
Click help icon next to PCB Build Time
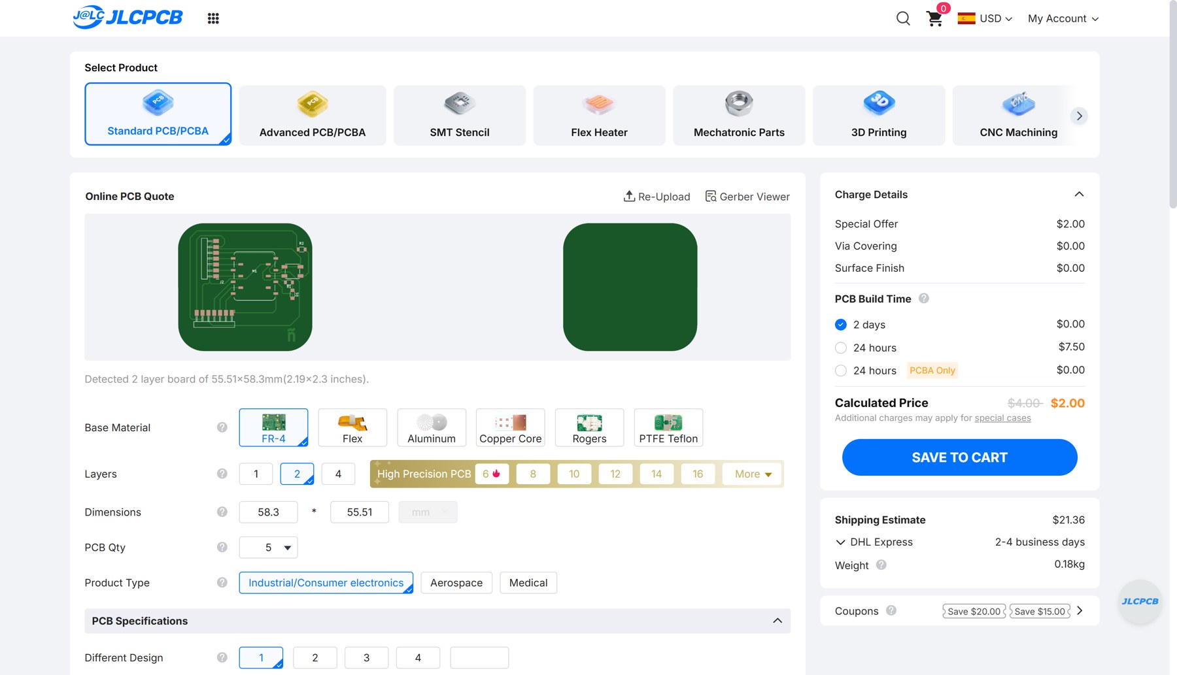pos(924,298)
